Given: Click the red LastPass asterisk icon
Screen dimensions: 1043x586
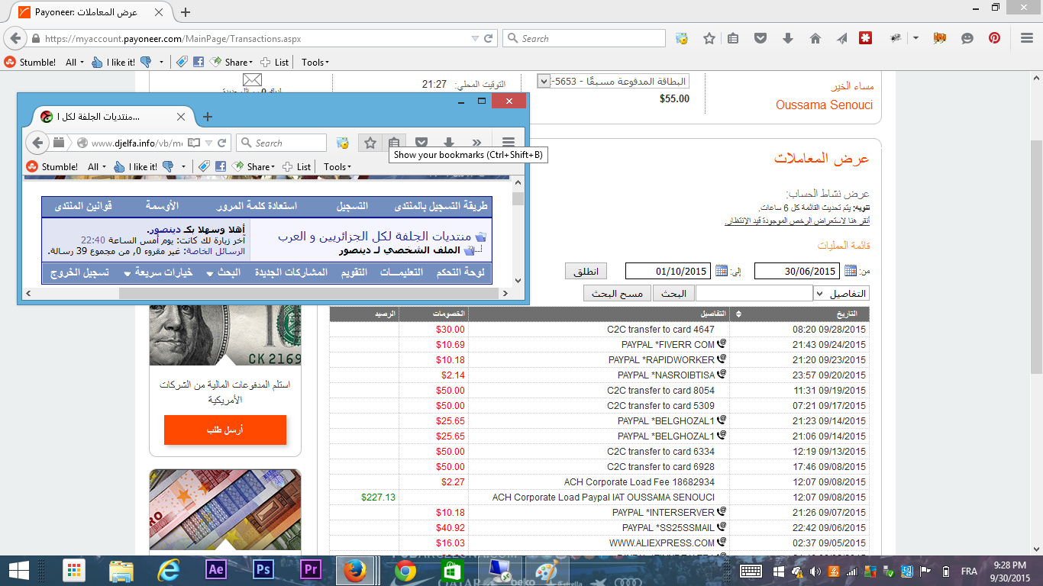Looking at the screenshot, I should pos(866,38).
